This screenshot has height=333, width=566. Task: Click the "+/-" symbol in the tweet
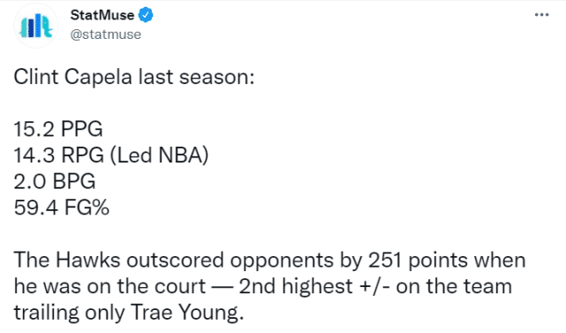point(374,287)
